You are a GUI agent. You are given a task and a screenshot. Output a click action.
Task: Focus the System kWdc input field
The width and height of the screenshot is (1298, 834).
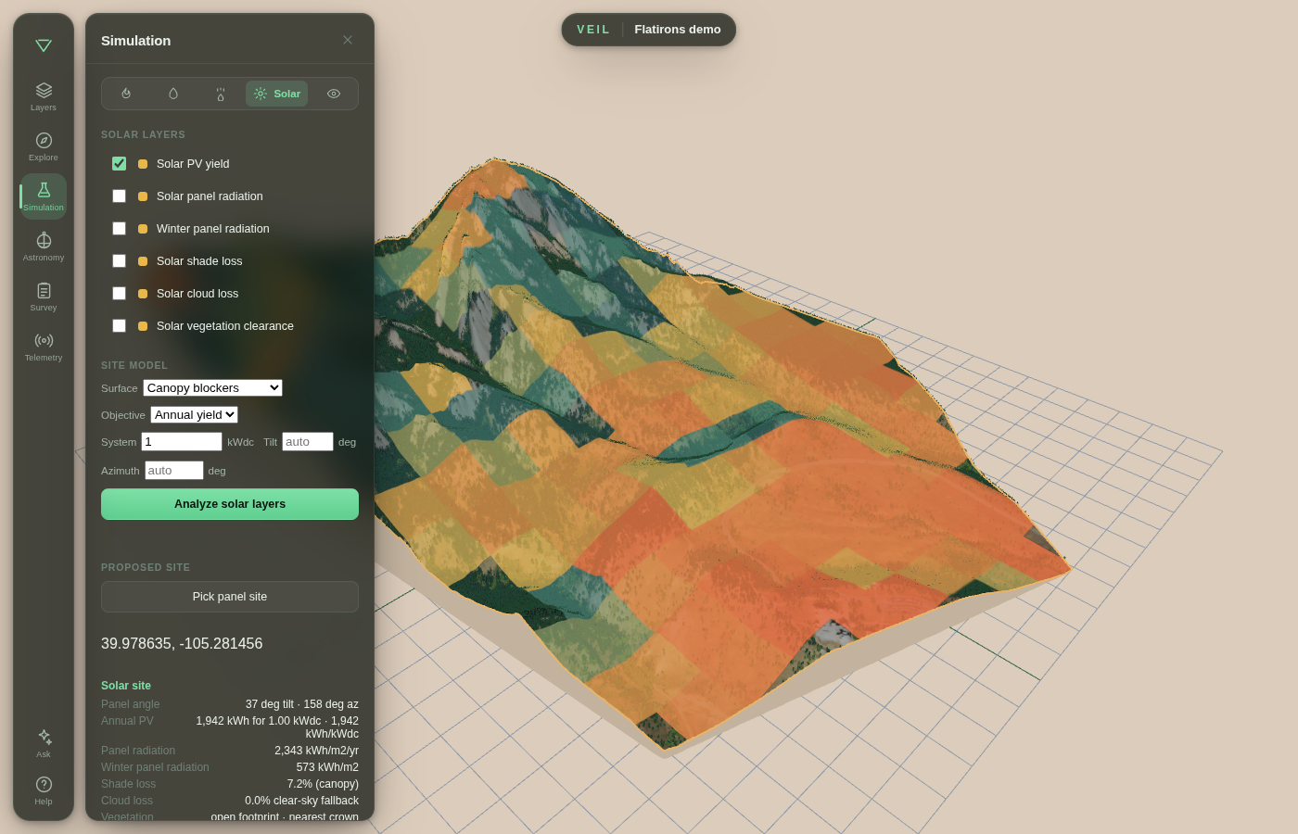[182, 442]
